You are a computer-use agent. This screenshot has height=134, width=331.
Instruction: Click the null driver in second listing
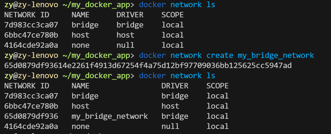170,126
